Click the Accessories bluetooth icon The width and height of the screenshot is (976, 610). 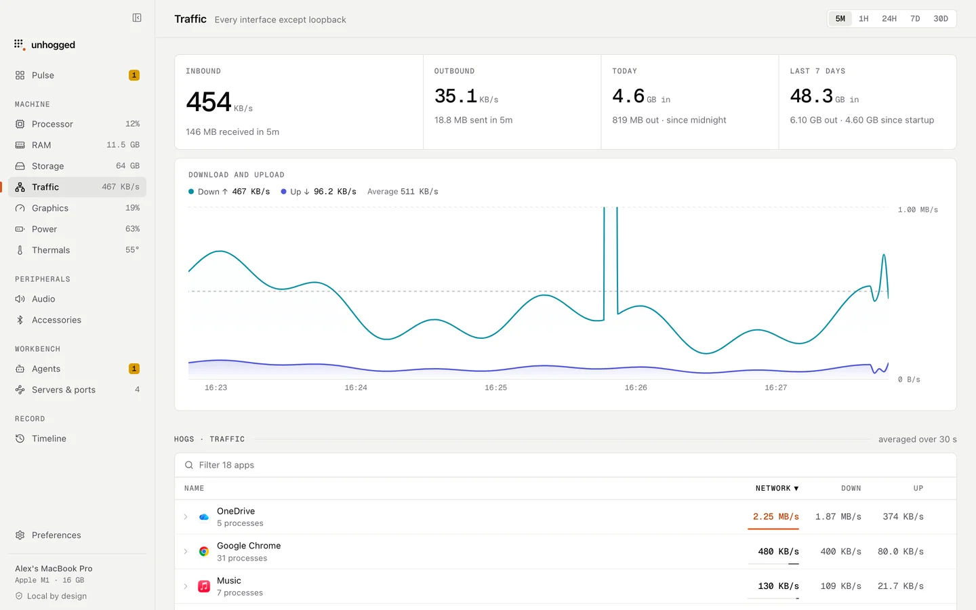click(x=20, y=320)
